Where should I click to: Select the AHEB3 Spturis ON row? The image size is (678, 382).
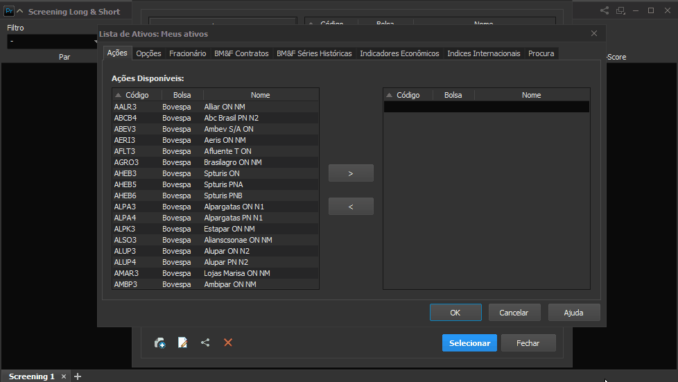pyautogui.click(x=216, y=173)
